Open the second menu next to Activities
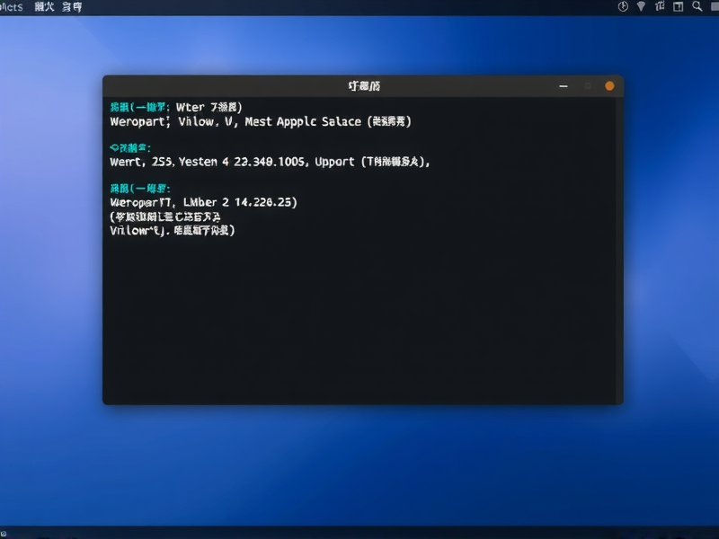This screenshot has width=719, height=539. point(42,6)
